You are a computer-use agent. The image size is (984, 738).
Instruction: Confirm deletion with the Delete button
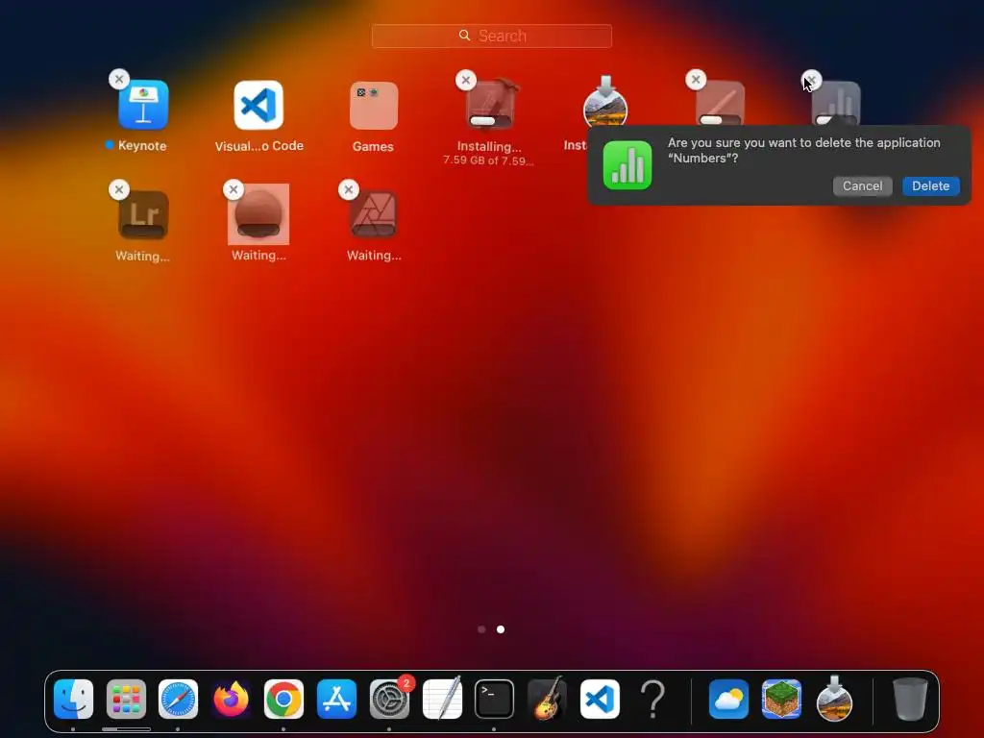pos(930,185)
